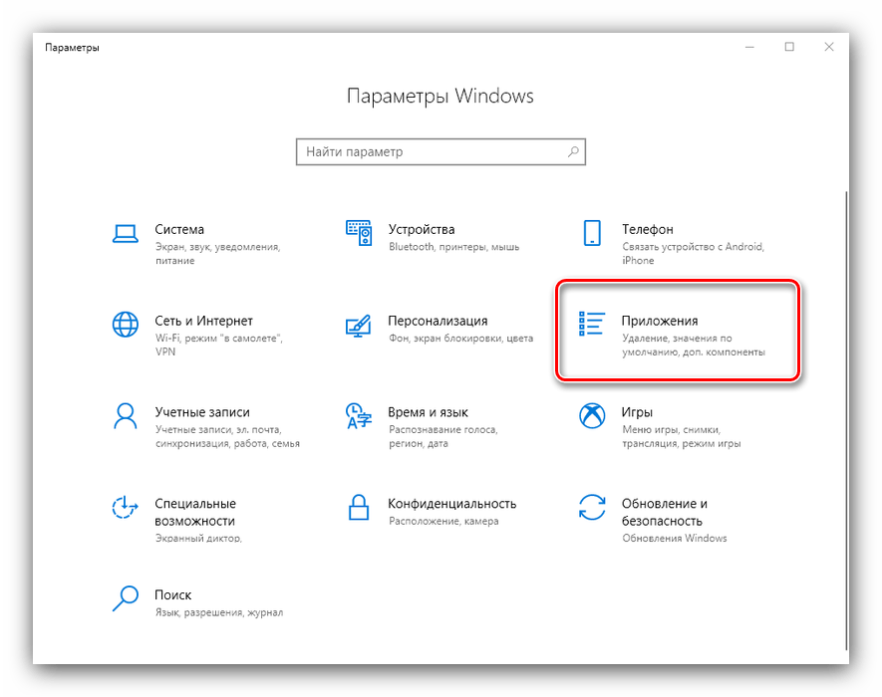Click the Конфиденциальность lock icon
This screenshot has width=882, height=697.
[358, 507]
